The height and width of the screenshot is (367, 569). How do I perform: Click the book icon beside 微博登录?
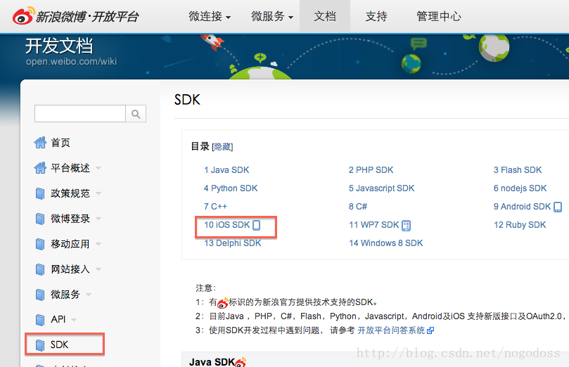[40, 219]
